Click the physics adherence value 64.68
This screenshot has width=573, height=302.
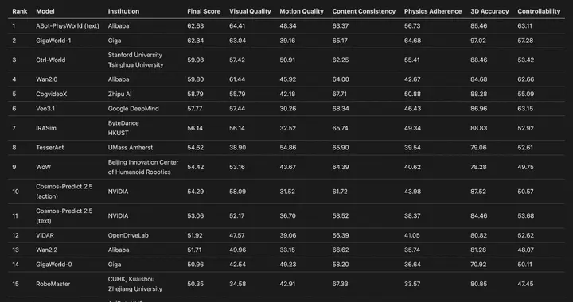click(x=412, y=41)
